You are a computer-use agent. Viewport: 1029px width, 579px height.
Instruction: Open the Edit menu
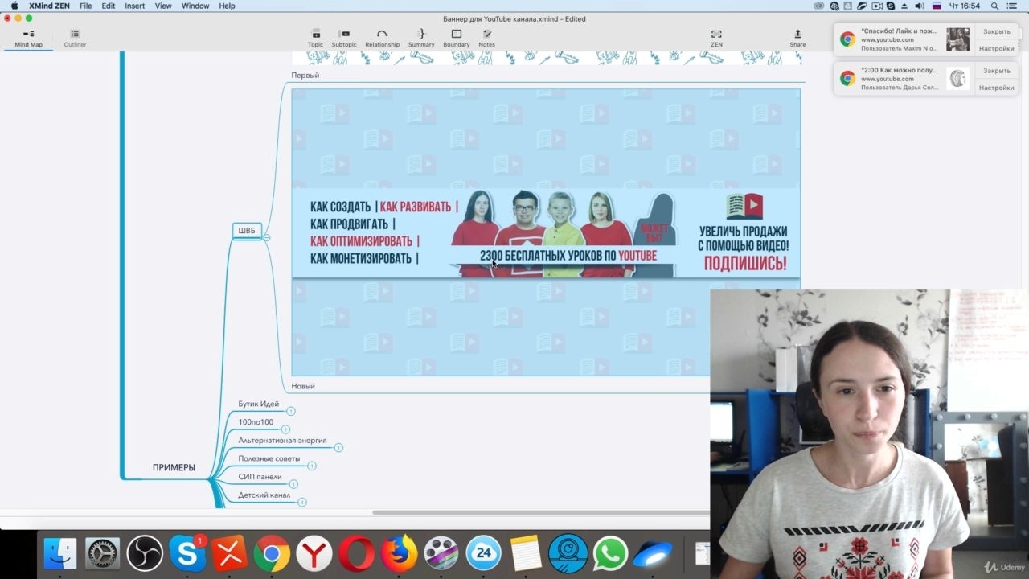point(108,6)
